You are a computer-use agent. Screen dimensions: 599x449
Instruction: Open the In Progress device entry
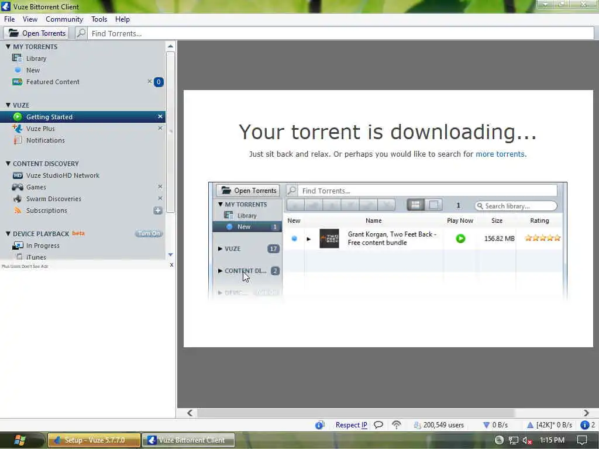point(42,246)
